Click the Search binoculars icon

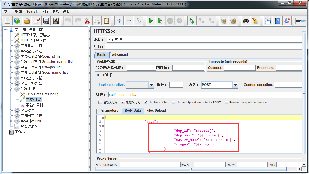pyautogui.click(x=246, y=21)
